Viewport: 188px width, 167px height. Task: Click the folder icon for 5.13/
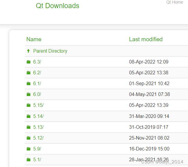pyautogui.click(x=29, y=127)
